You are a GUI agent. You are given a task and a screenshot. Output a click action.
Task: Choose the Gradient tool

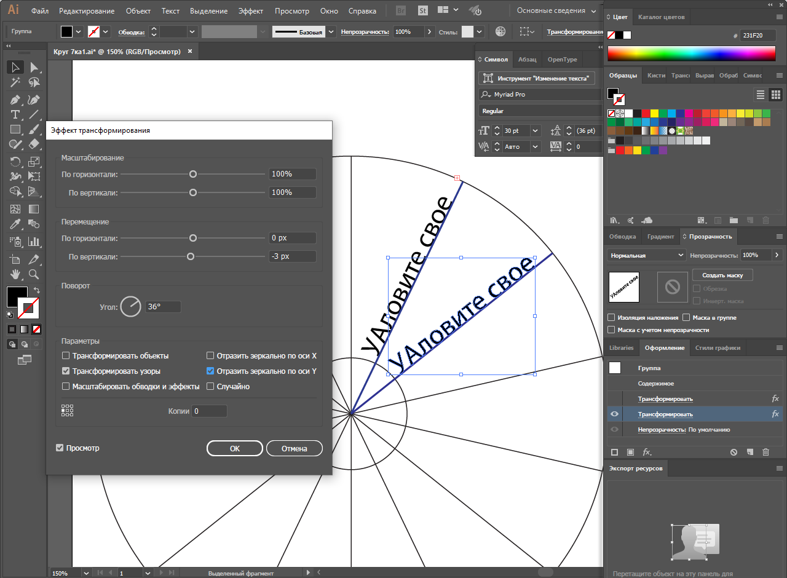click(x=34, y=209)
